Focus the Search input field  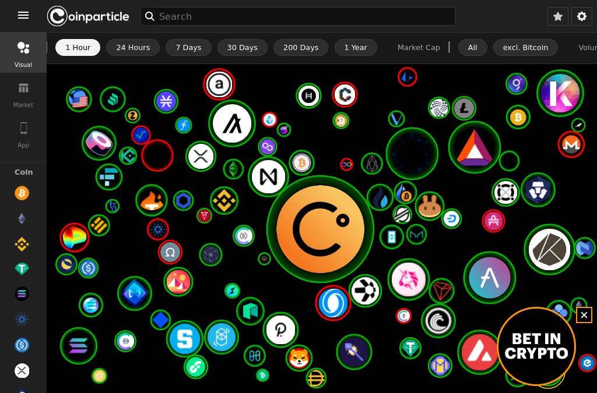pos(298,16)
